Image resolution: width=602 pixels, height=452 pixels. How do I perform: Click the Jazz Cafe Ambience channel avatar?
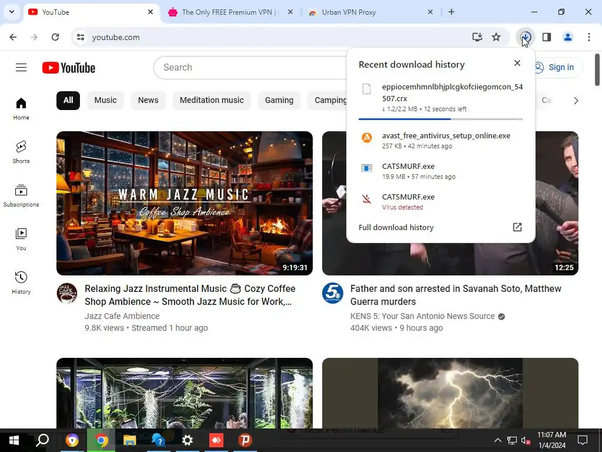(67, 293)
